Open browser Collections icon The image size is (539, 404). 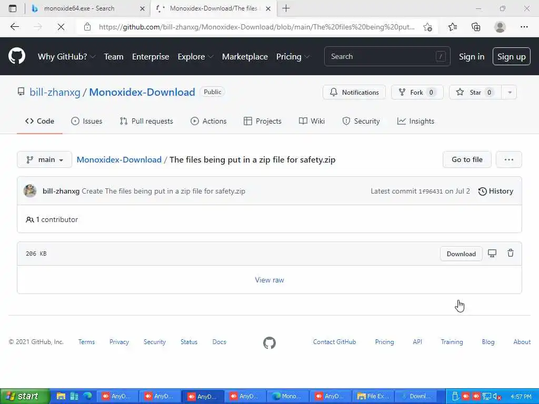coord(476,27)
